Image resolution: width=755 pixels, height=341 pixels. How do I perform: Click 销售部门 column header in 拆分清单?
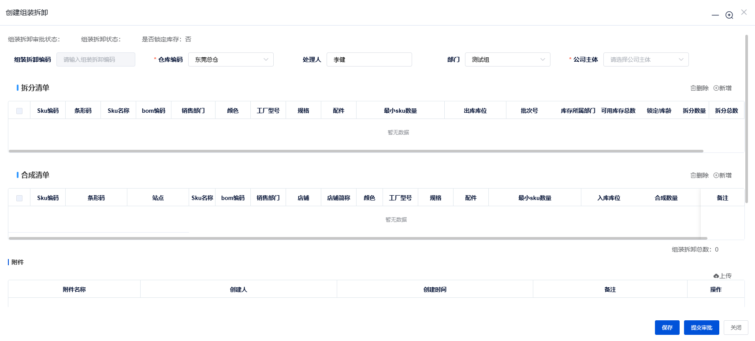click(193, 111)
